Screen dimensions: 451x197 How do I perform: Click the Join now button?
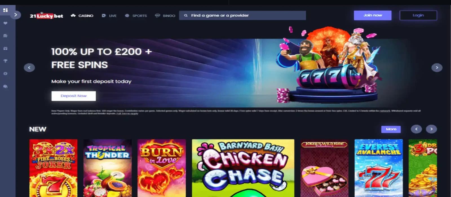(373, 15)
